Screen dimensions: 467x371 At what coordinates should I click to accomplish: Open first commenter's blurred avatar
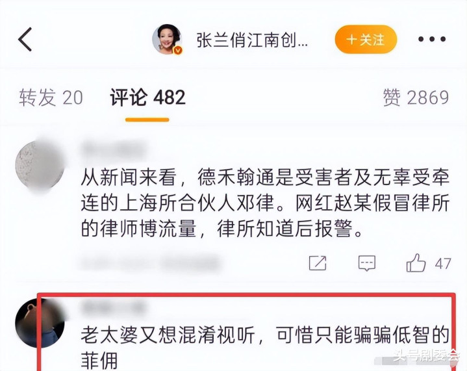40,166
